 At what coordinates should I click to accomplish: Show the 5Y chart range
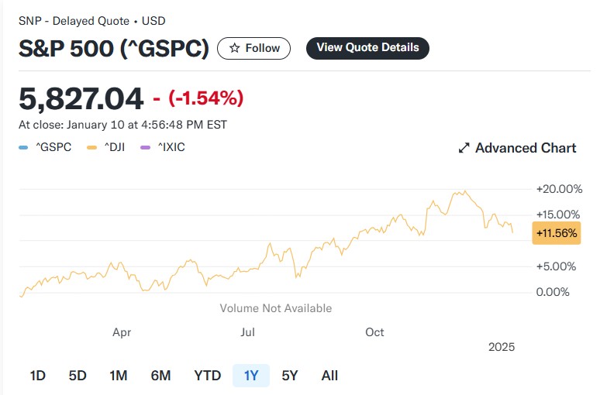pyautogui.click(x=290, y=376)
